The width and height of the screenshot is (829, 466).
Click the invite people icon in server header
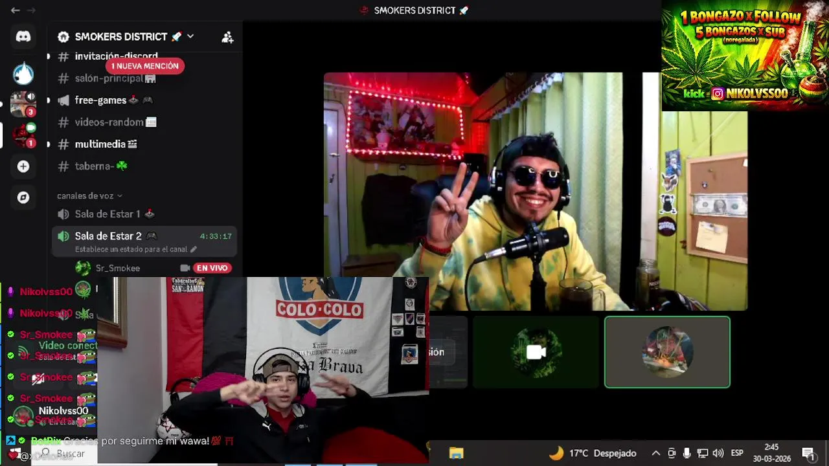click(227, 38)
